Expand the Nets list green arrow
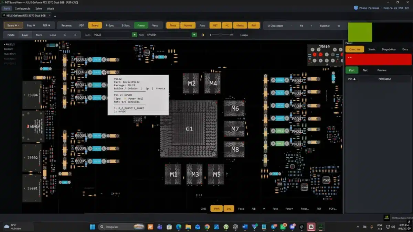This screenshot has width=413, height=232. (194, 35)
